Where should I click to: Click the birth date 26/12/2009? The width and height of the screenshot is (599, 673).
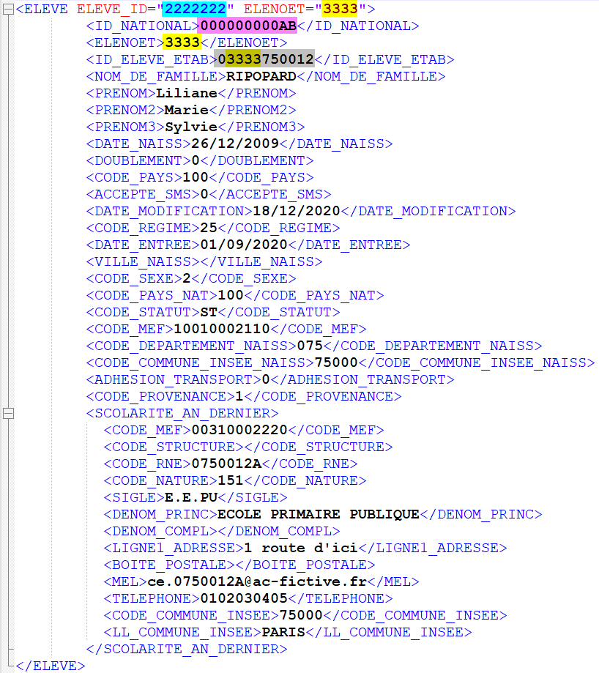235,144
